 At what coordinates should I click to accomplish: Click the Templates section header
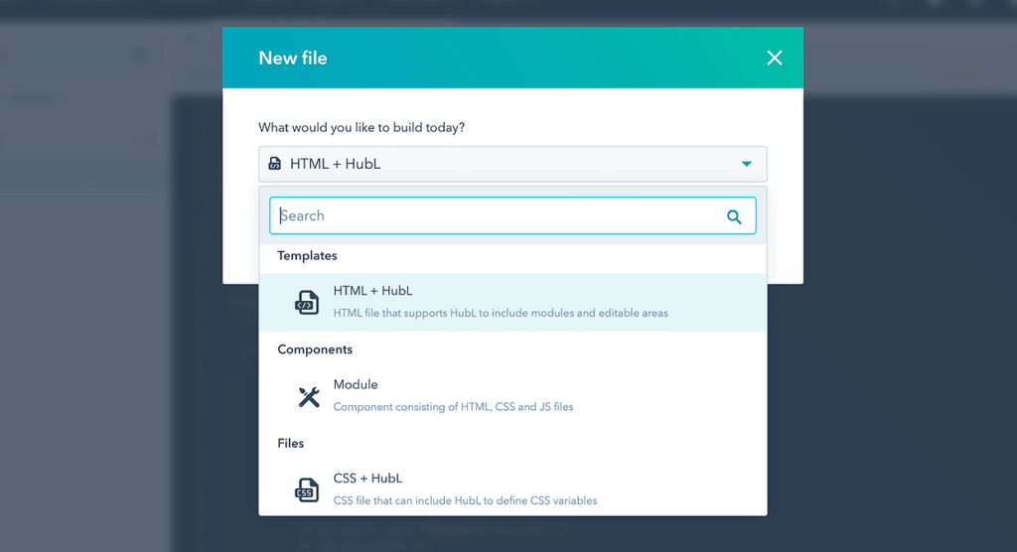[x=307, y=255]
